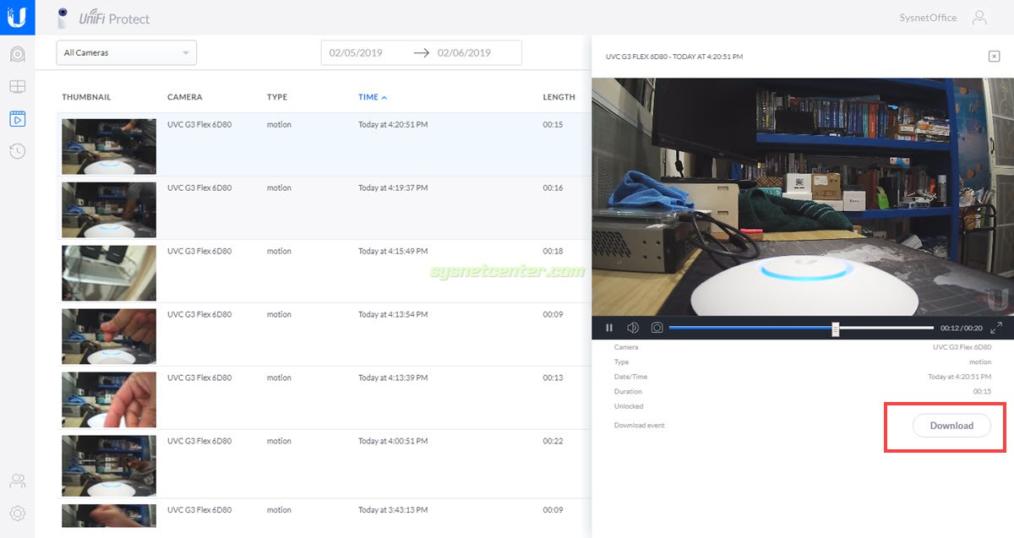Sort by the CAMERA column header
The width and height of the screenshot is (1014, 538).
point(184,97)
